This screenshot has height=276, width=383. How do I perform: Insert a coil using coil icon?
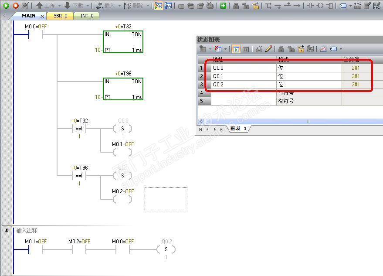[320, 5]
